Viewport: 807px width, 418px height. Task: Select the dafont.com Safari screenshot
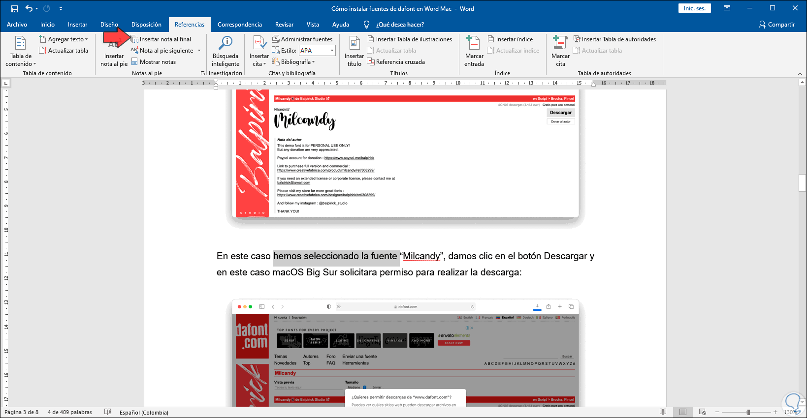[405, 353]
